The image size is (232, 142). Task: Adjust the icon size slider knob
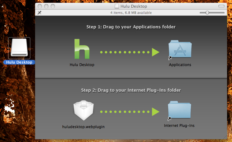(207, 13)
